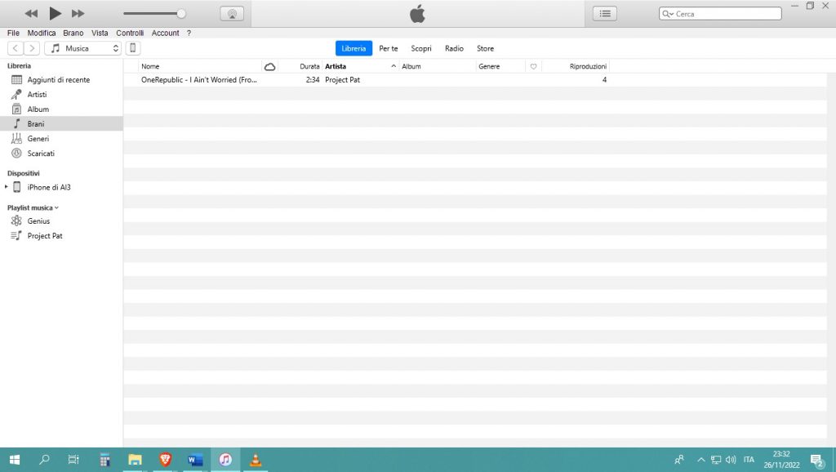The height and width of the screenshot is (472, 836).
Task: Open the Generi section
Action: pyautogui.click(x=37, y=138)
